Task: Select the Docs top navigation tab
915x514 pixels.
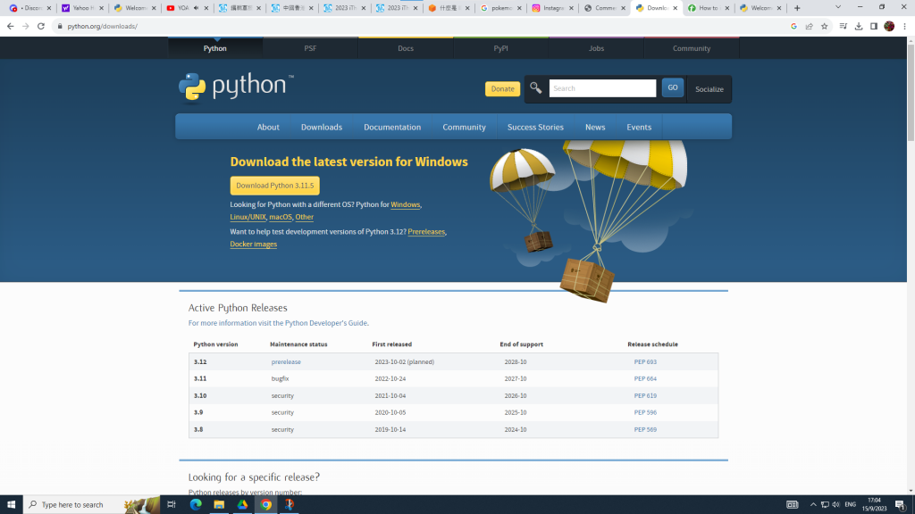Action: tap(406, 48)
